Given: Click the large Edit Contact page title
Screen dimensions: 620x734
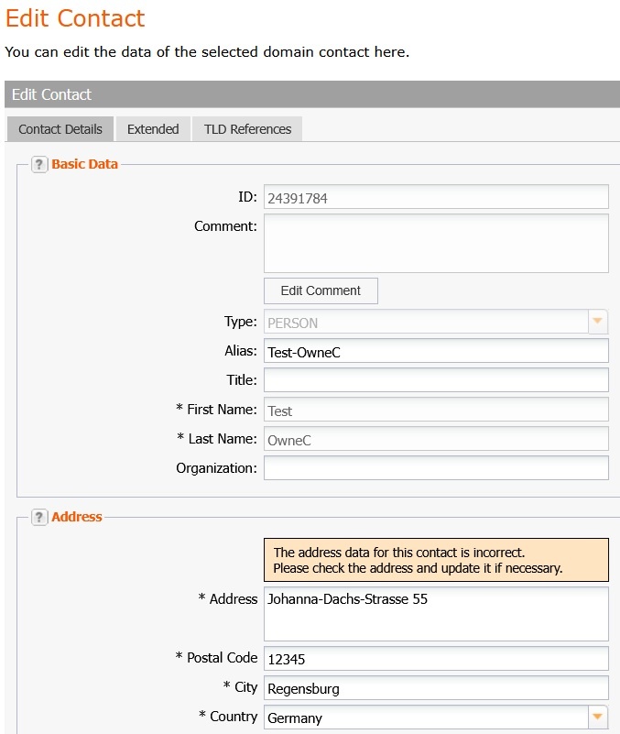Looking at the screenshot, I should pyautogui.click(x=75, y=18).
